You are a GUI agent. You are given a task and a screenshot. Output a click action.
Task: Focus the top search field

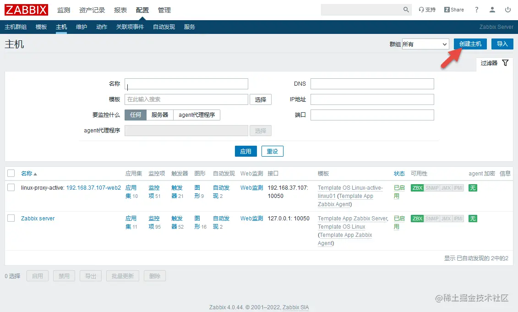362,10
